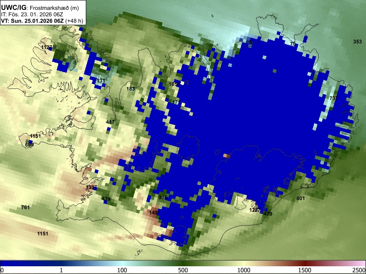Click the '(+48 h)' forecast offset text
Image resolution: width=366 pixels, height=274 pixels.
[x=74, y=21]
